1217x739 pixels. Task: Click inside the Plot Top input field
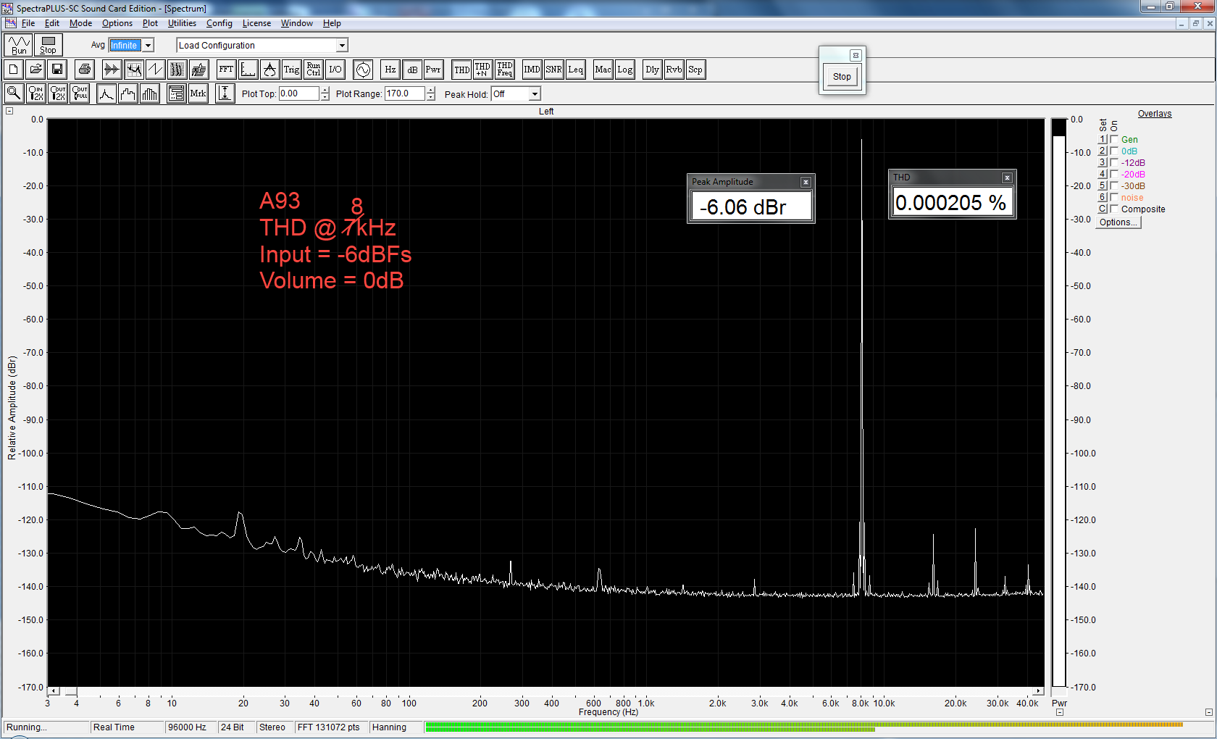click(299, 93)
